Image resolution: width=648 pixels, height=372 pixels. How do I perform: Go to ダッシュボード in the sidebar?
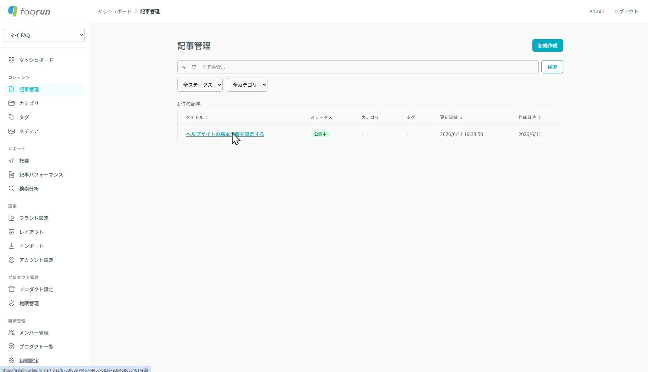pos(44,60)
